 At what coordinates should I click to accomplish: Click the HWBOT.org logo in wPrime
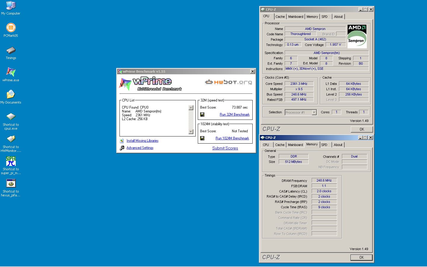click(229, 82)
